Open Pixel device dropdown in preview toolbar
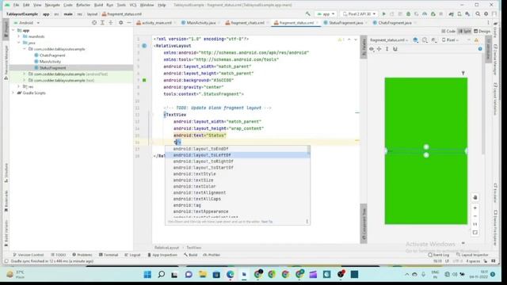 click(x=451, y=40)
